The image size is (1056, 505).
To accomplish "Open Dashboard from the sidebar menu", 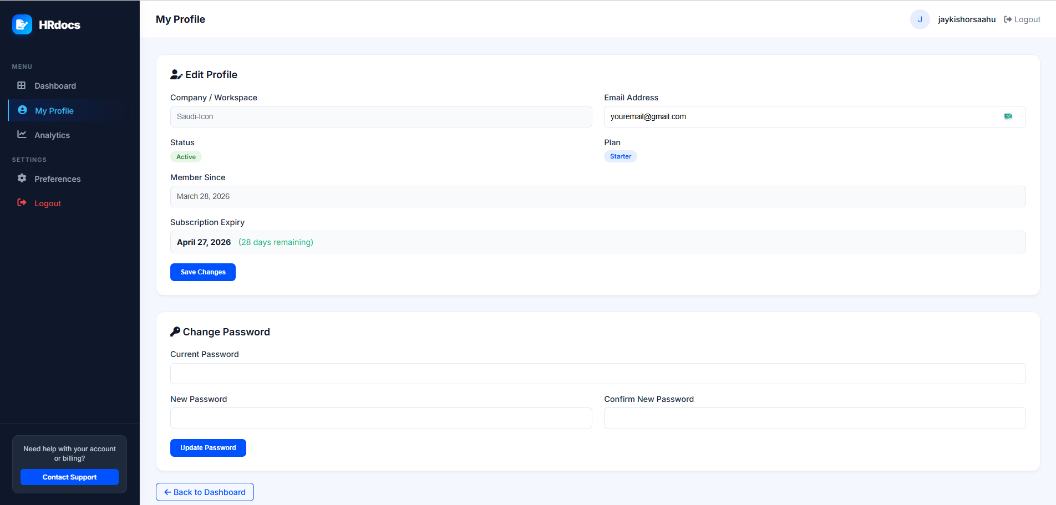I will pyautogui.click(x=69, y=86).
